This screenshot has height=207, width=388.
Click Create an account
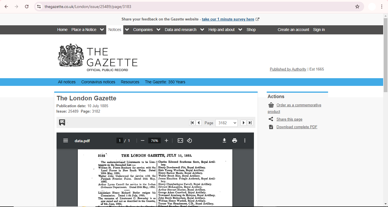293,30
